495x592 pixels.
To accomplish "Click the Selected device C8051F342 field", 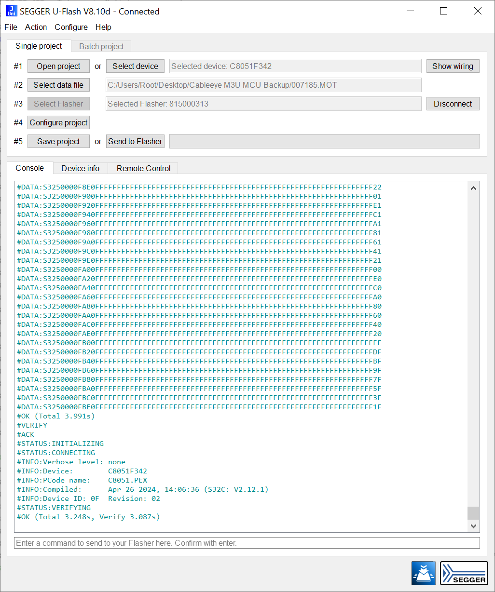I will [x=295, y=66].
